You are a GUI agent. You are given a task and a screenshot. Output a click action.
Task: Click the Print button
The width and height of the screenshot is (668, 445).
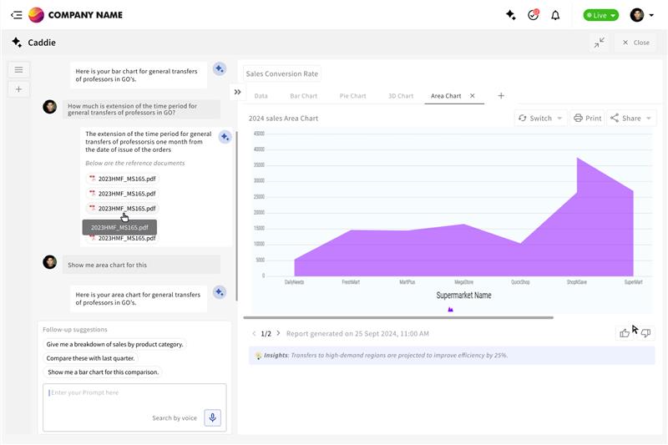pyautogui.click(x=588, y=119)
